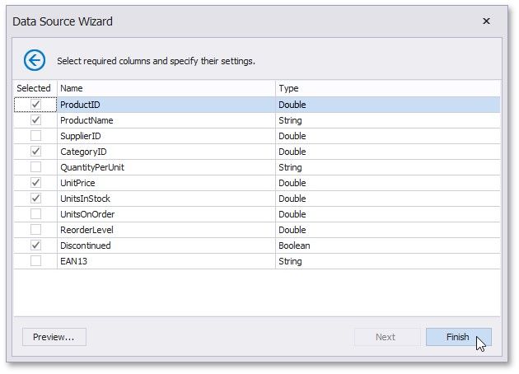Image resolution: width=519 pixels, height=374 pixels.
Task: Click the Preview... button
Action: coord(54,337)
